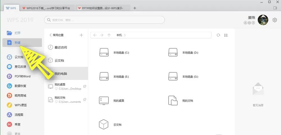Add a new common location with plus
Screen dimensions: 281x135
(81, 35)
